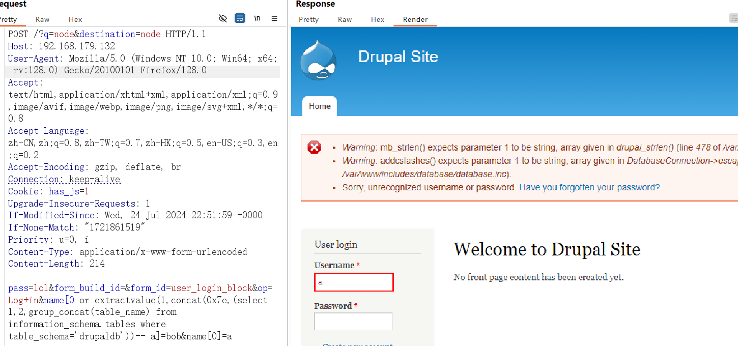Viewport: 738px width, 346px height.
Task: Click the addcslashes() warning message
Action: click(x=540, y=167)
